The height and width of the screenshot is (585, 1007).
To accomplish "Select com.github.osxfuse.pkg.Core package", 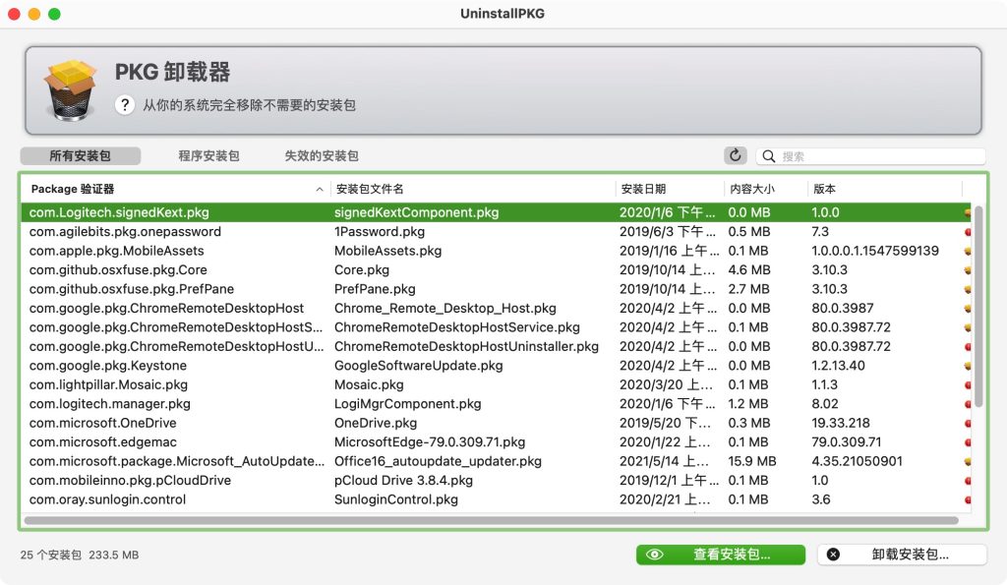I will pos(118,270).
